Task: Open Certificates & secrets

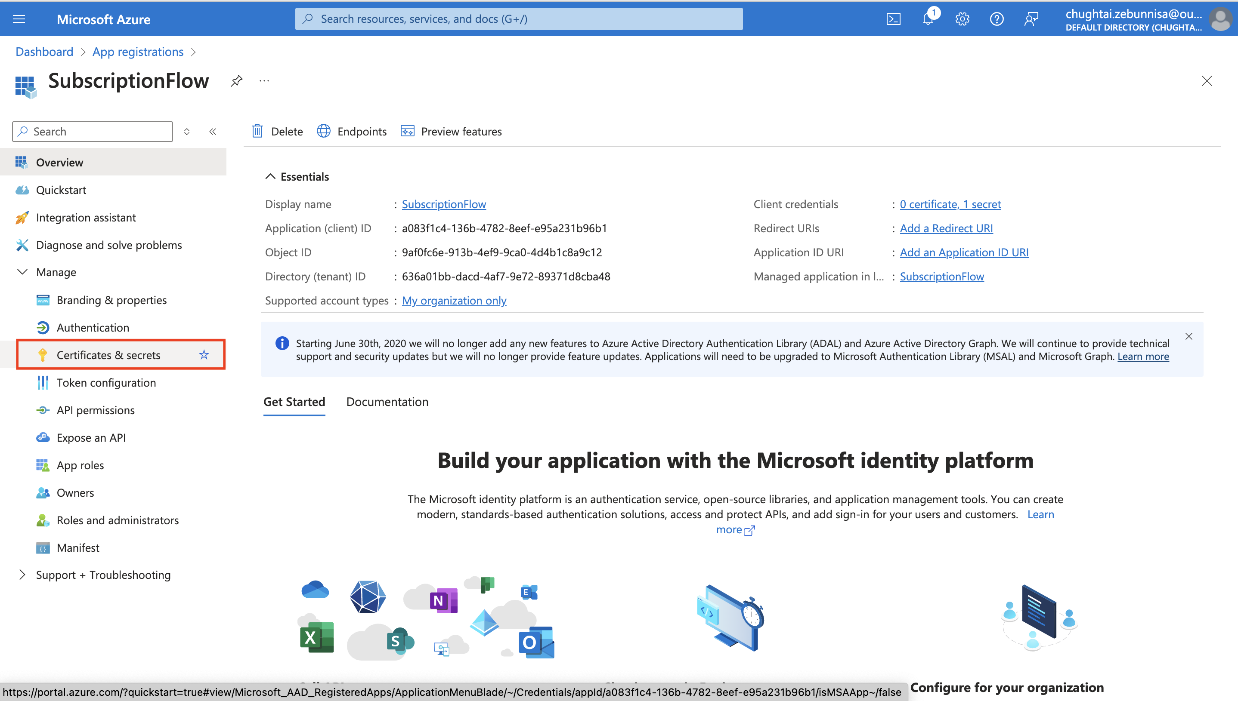Action: click(108, 355)
